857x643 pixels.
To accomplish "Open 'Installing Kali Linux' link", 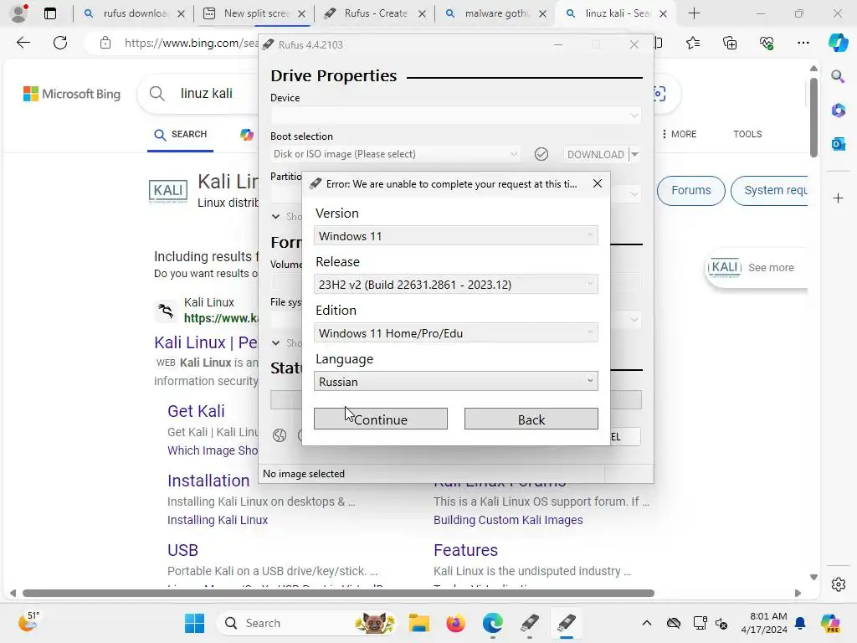I will tap(218, 520).
